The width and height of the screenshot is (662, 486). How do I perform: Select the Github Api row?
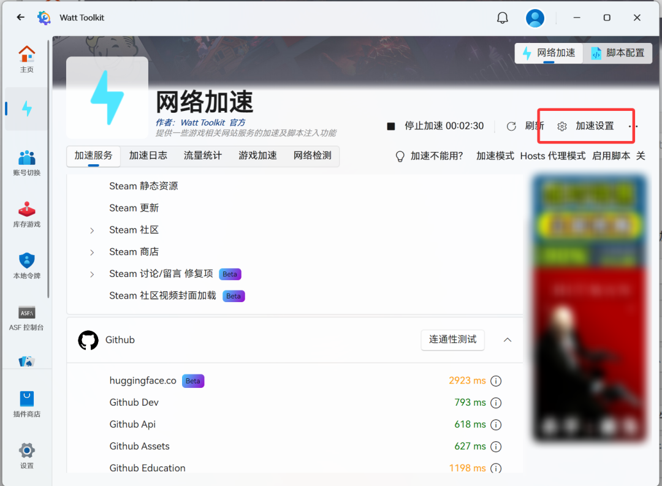(x=295, y=425)
